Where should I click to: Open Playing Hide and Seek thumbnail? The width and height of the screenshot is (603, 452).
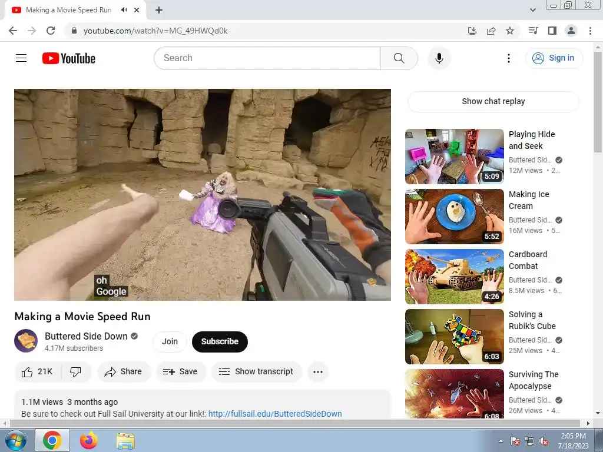pyautogui.click(x=455, y=157)
